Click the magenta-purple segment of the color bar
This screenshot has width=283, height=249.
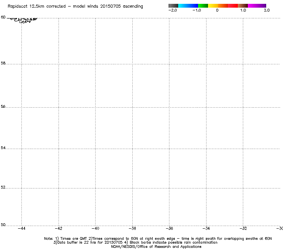click(x=257, y=6)
